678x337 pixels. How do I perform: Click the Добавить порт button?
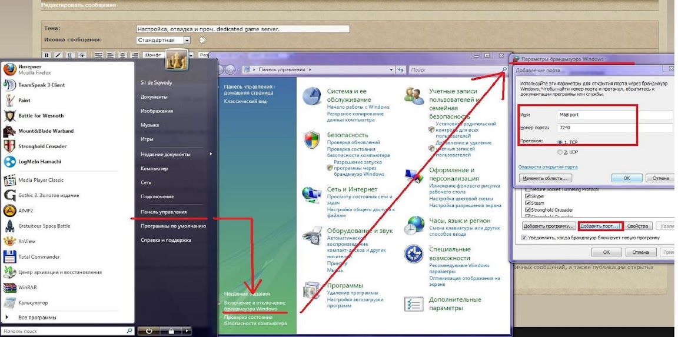[x=600, y=226]
